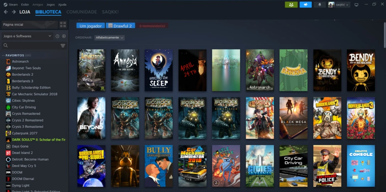This screenshot has height=192, width=386.
Task: Open the Steam menu
Action: [13, 5]
